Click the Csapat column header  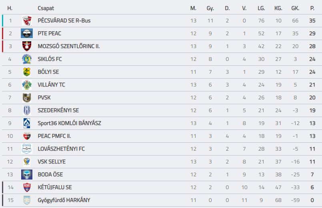coord(46,8)
